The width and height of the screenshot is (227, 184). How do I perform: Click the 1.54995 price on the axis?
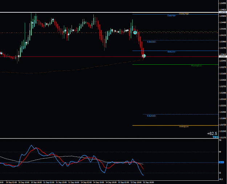coord(223,3)
